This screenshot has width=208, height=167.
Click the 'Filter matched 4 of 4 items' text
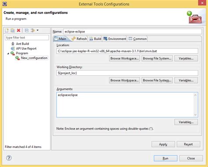coord(23,147)
